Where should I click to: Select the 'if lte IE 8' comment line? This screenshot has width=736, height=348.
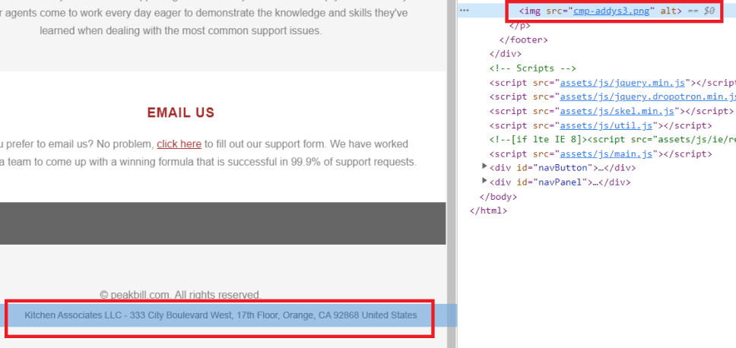pyautogui.click(x=613, y=139)
